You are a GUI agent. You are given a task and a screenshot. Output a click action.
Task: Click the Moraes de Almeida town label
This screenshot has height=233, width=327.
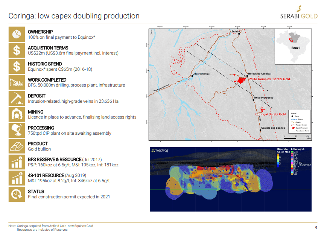pyautogui.click(x=259, y=74)
